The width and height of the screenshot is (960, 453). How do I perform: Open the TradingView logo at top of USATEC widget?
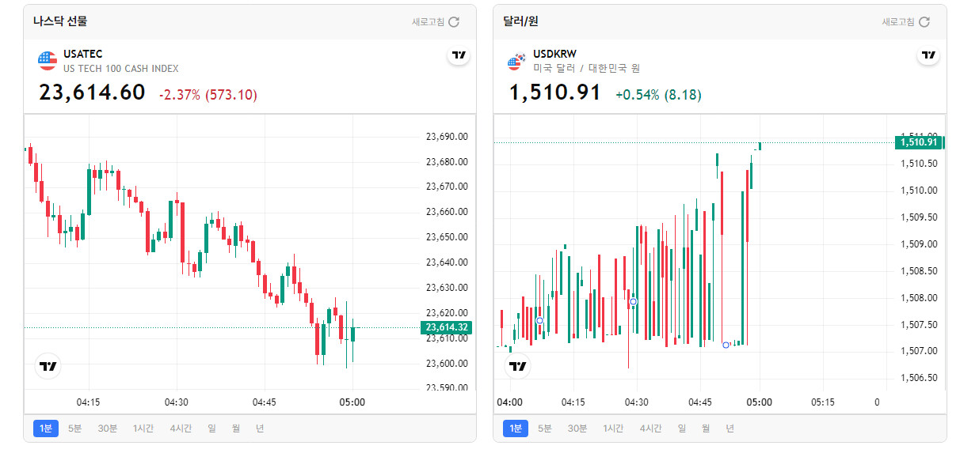tap(459, 55)
